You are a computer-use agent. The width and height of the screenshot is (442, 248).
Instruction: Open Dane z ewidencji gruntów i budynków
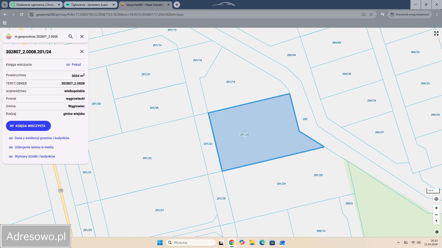pos(42,138)
